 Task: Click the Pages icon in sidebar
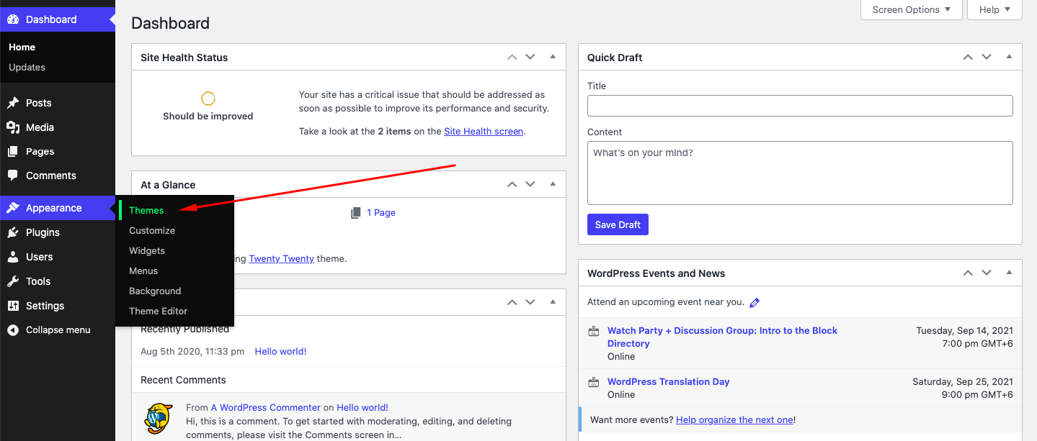13,152
